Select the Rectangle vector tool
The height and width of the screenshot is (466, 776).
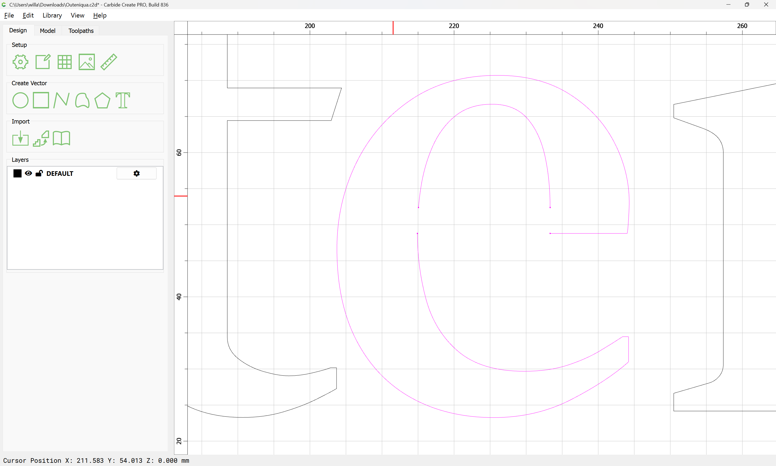(x=41, y=101)
